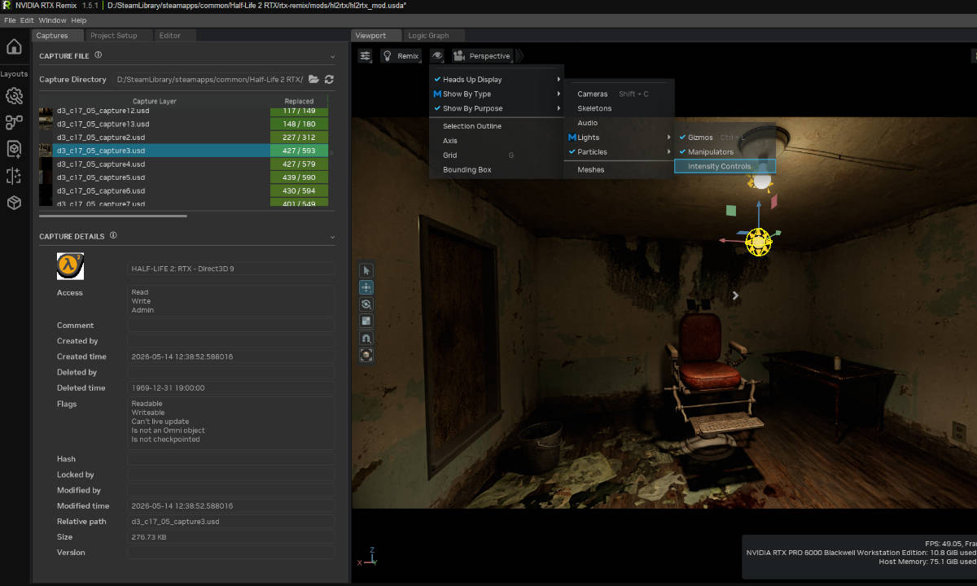The image size is (977, 586).
Task: Open the Help menu
Action: coord(79,20)
